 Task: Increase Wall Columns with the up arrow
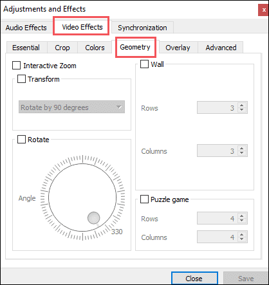pyautogui.click(x=242, y=149)
